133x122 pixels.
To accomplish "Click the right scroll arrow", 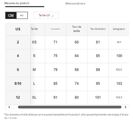I will (126, 107).
